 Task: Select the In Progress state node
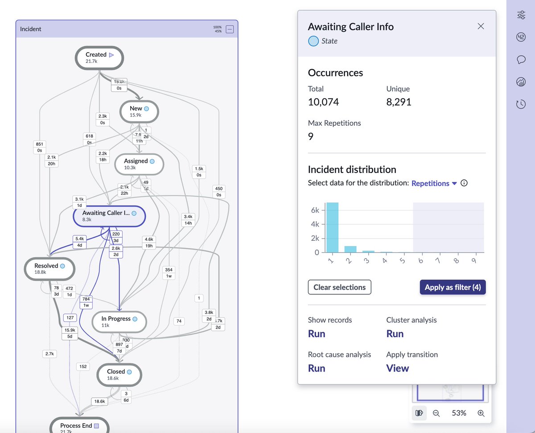pos(119,322)
